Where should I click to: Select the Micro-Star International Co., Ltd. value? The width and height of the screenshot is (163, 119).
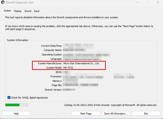(x=81, y=63)
